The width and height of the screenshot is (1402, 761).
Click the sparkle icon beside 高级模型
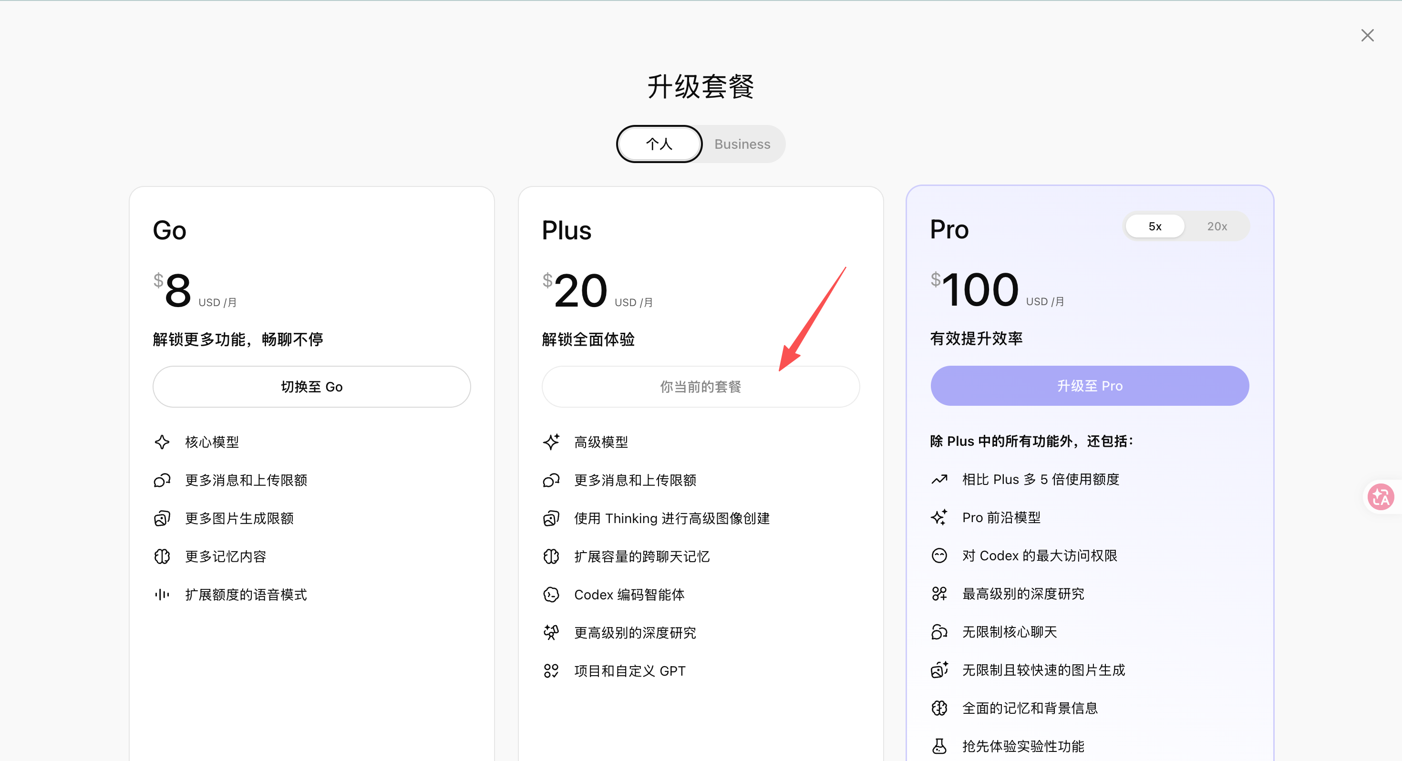tap(551, 442)
